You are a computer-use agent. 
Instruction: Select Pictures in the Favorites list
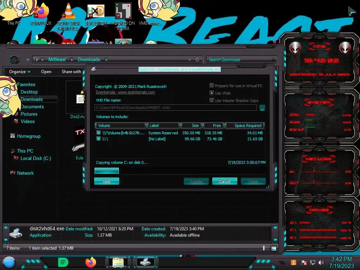pyautogui.click(x=29, y=114)
